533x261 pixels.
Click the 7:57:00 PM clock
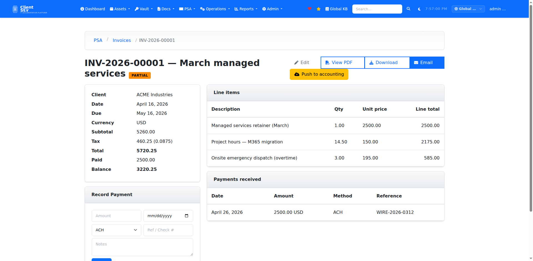click(x=436, y=9)
